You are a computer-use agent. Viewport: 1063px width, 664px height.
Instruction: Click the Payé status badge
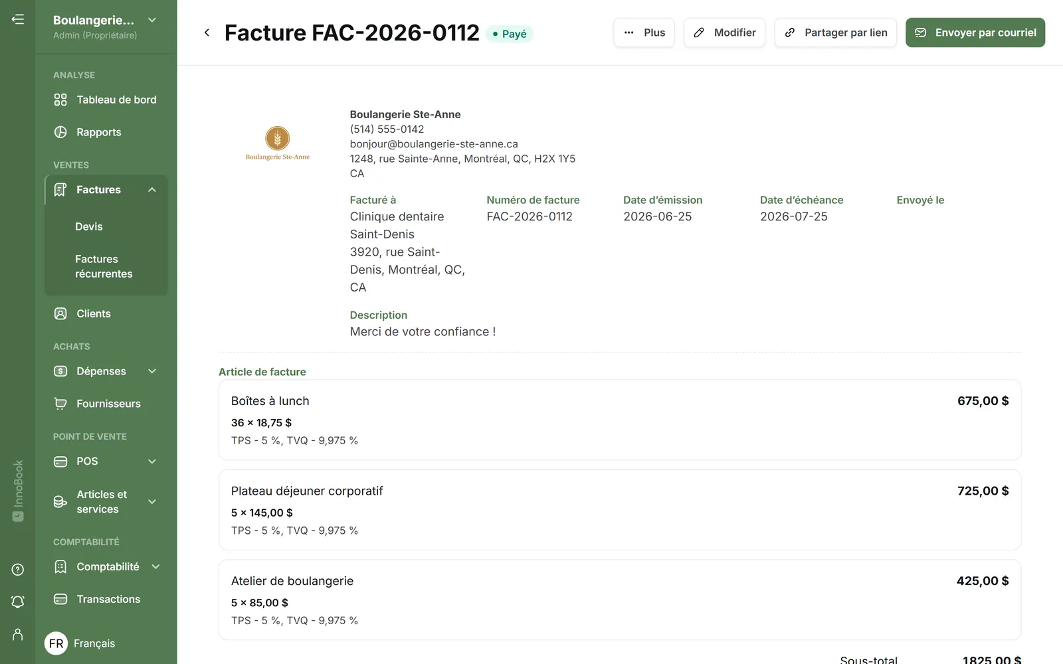point(510,34)
